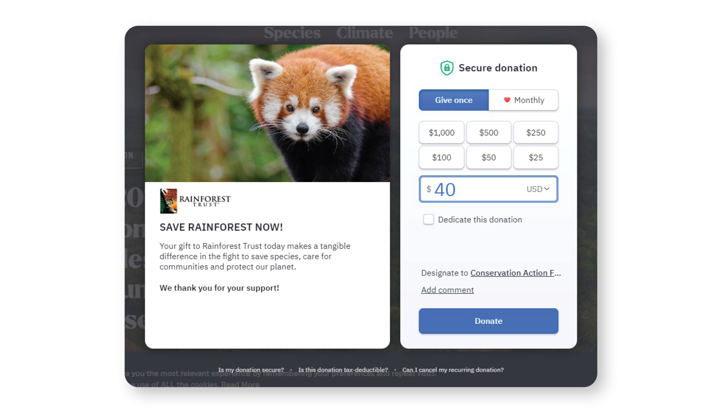Click the red heart icon on Monthly
This screenshot has height=413, width=722.
click(507, 100)
